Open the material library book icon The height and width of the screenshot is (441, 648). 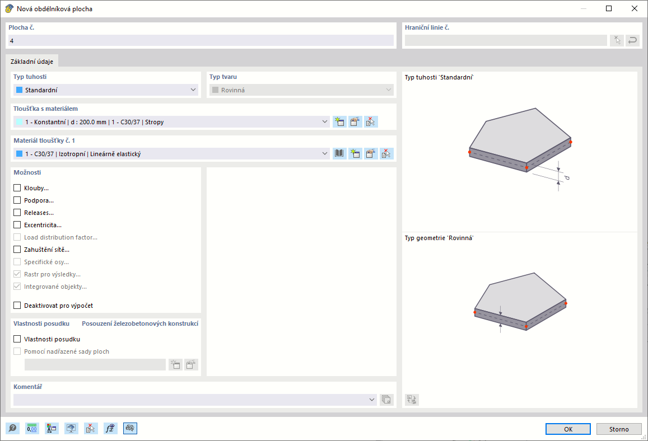coord(340,153)
